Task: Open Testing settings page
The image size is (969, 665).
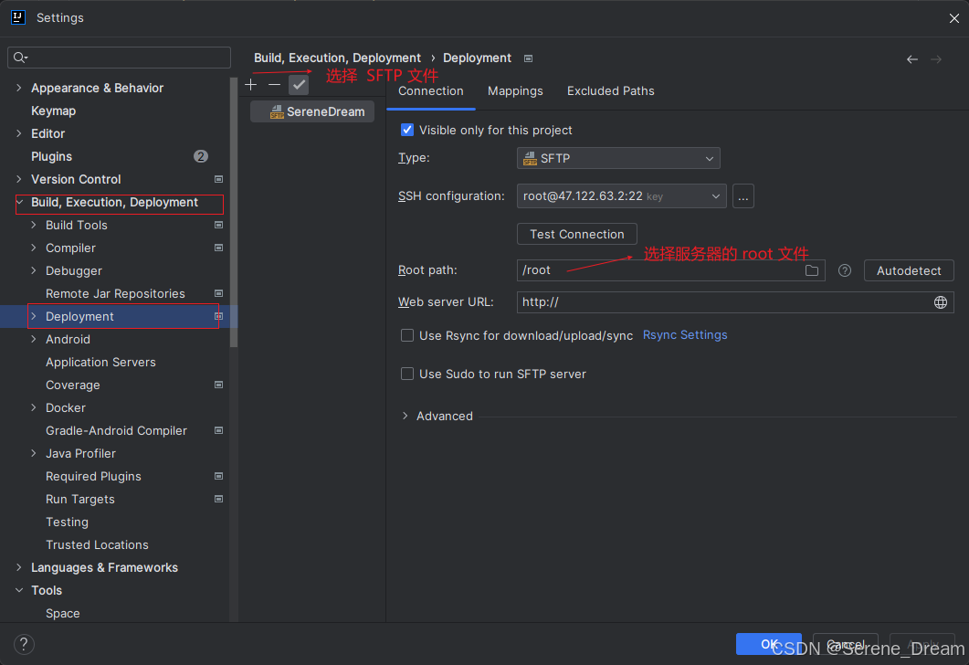Action: tap(67, 522)
